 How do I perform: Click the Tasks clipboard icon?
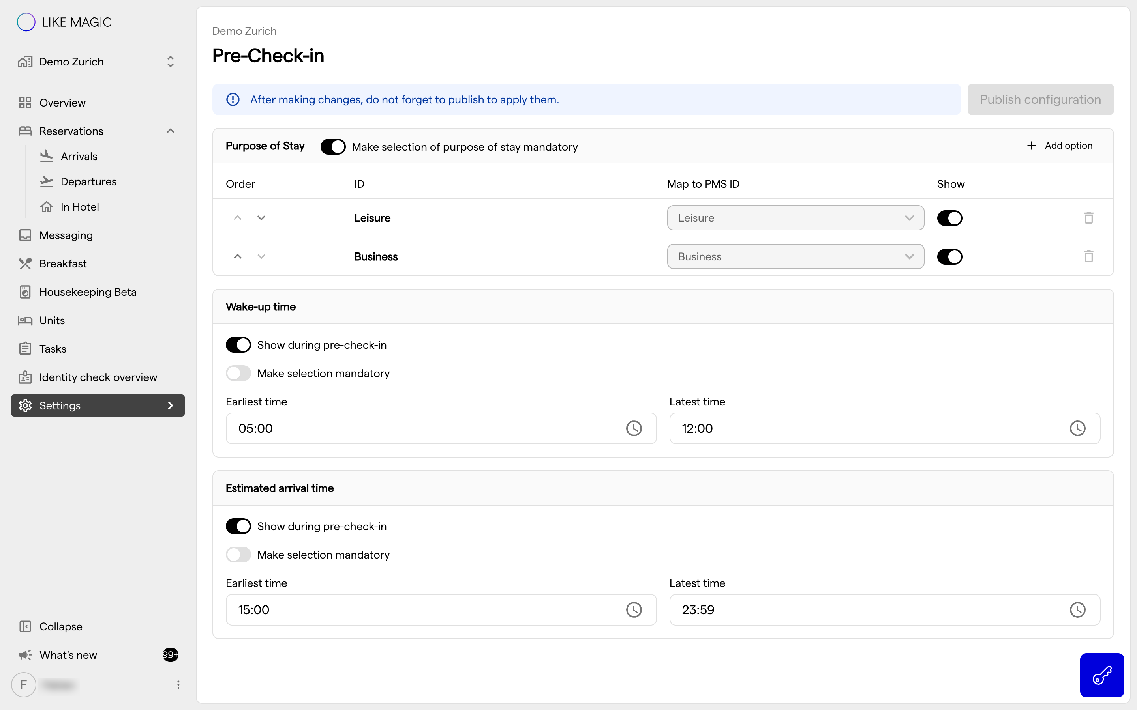[x=25, y=348]
